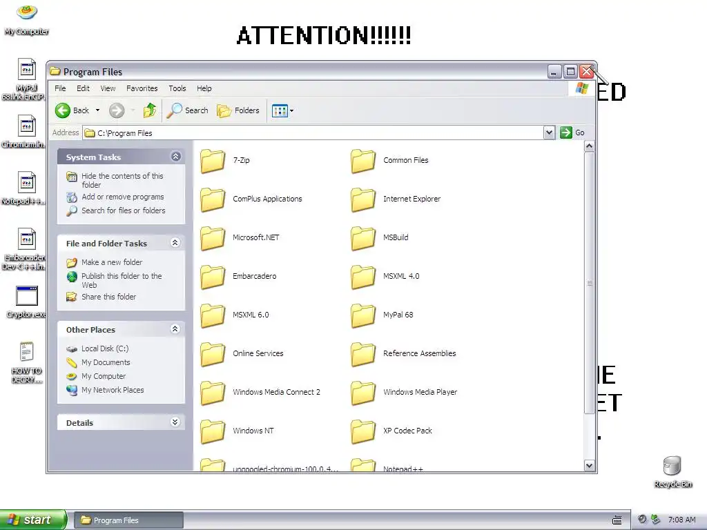Select the Common Files folder icon
This screenshot has height=530, width=707.
tap(363, 161)
